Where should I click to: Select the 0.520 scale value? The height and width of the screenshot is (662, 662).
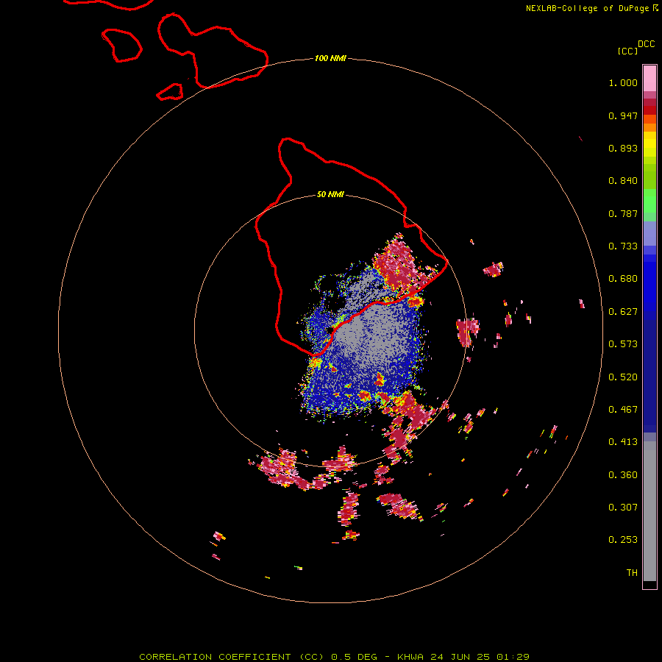pos(623,377)
